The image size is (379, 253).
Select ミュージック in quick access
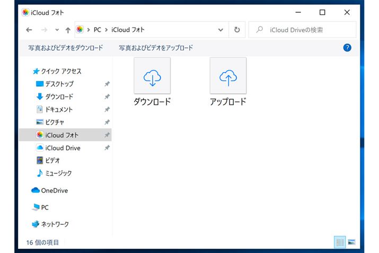pyautogui.click(x=58, y=173)
